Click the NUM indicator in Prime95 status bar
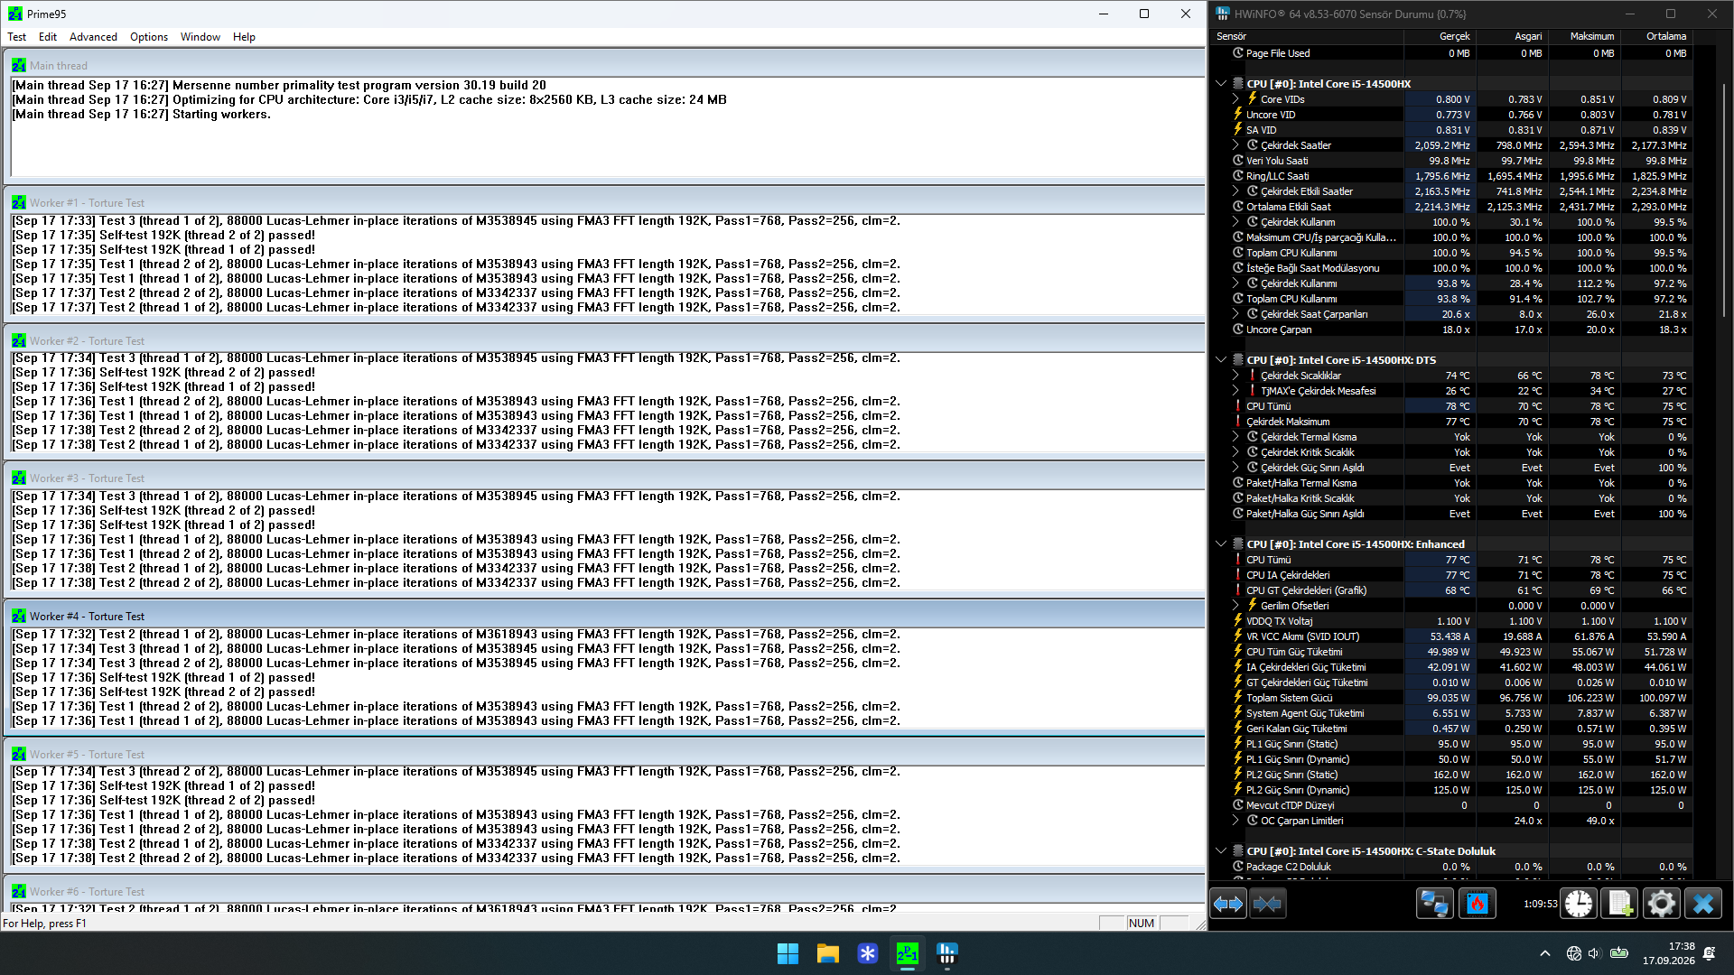The height and width of the screenshot is (975, 1734). 1142,924
